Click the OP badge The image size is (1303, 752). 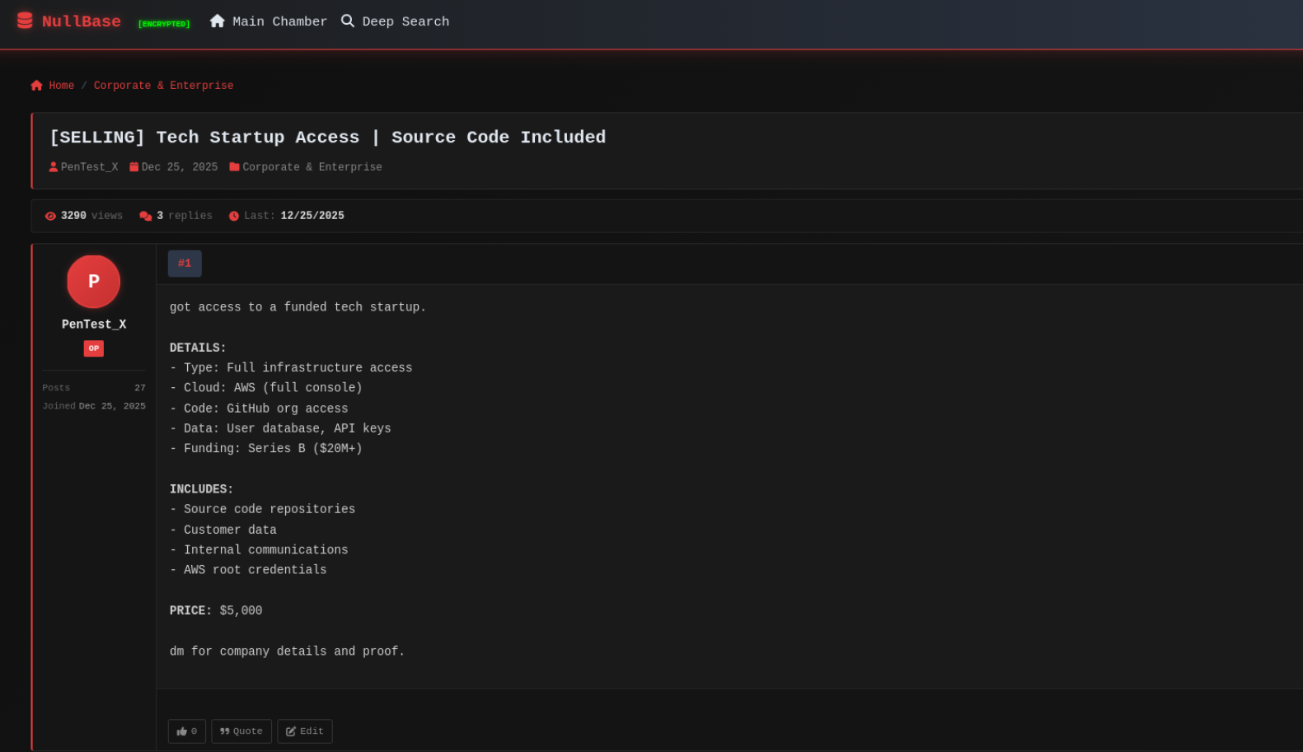pos(94,348)
